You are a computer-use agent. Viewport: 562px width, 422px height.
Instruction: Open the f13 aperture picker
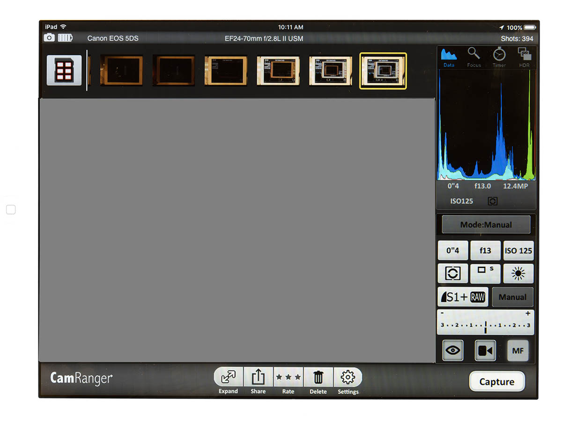point(485,250)
